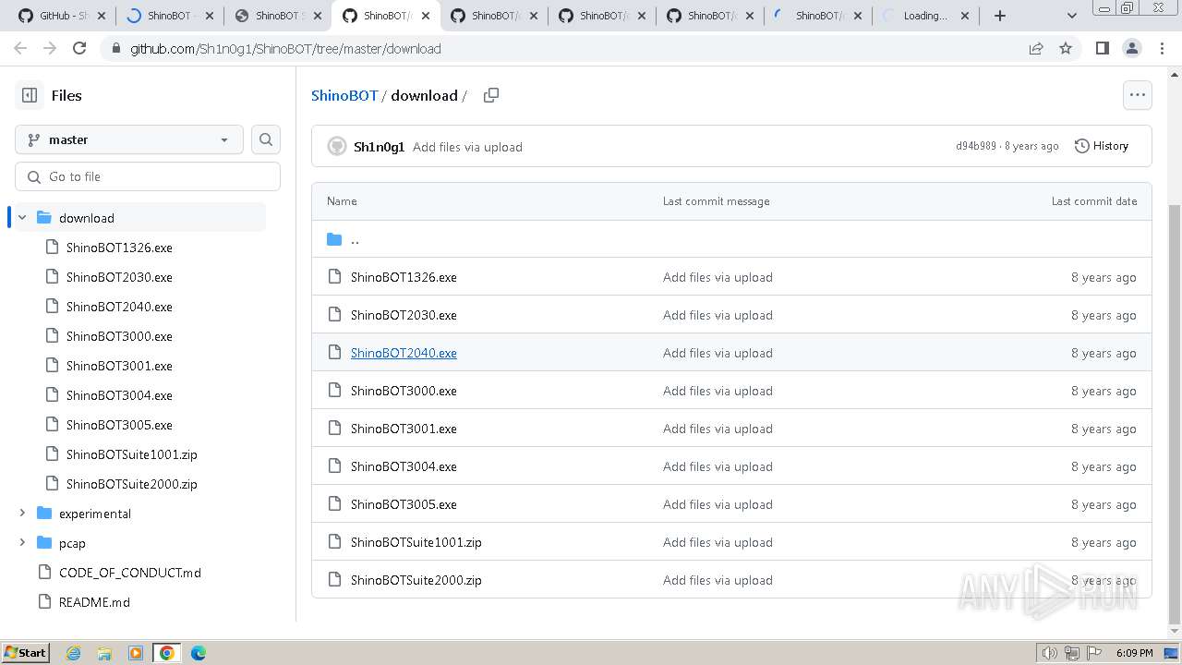This screenshot has height=665, width=1182.
Task: Select ShinoBOTSuite1001.zip in the file tree
Action: pos(132,454)
